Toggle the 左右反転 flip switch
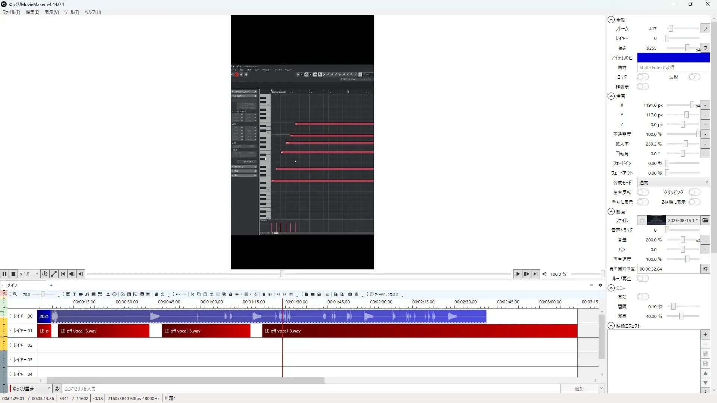The width and height of the screenshot is (717, 403). (x=643, y=192)
